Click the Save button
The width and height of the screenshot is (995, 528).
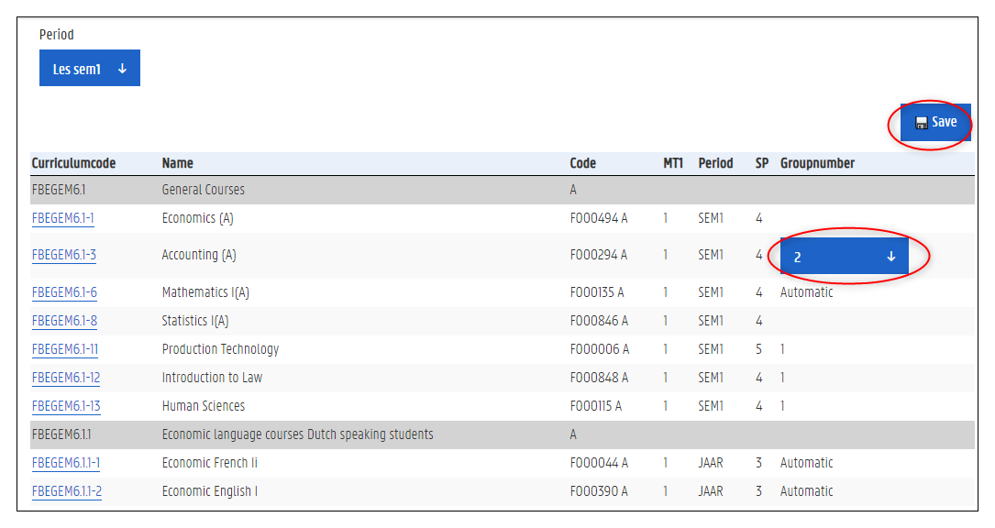tap(935, 123)
